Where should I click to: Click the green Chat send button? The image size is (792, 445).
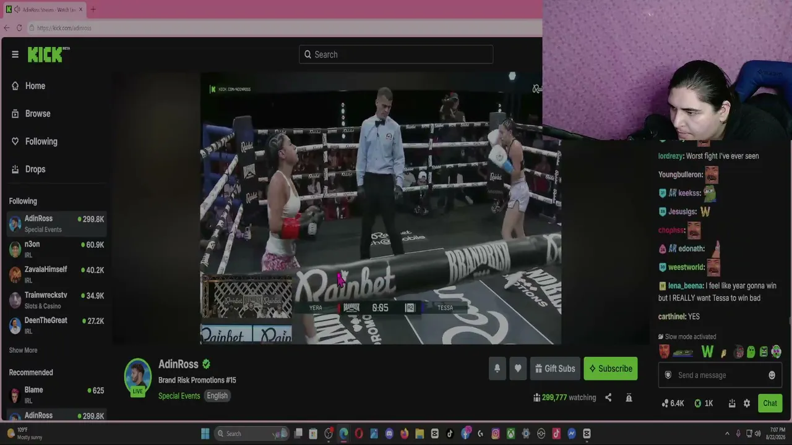770,403
